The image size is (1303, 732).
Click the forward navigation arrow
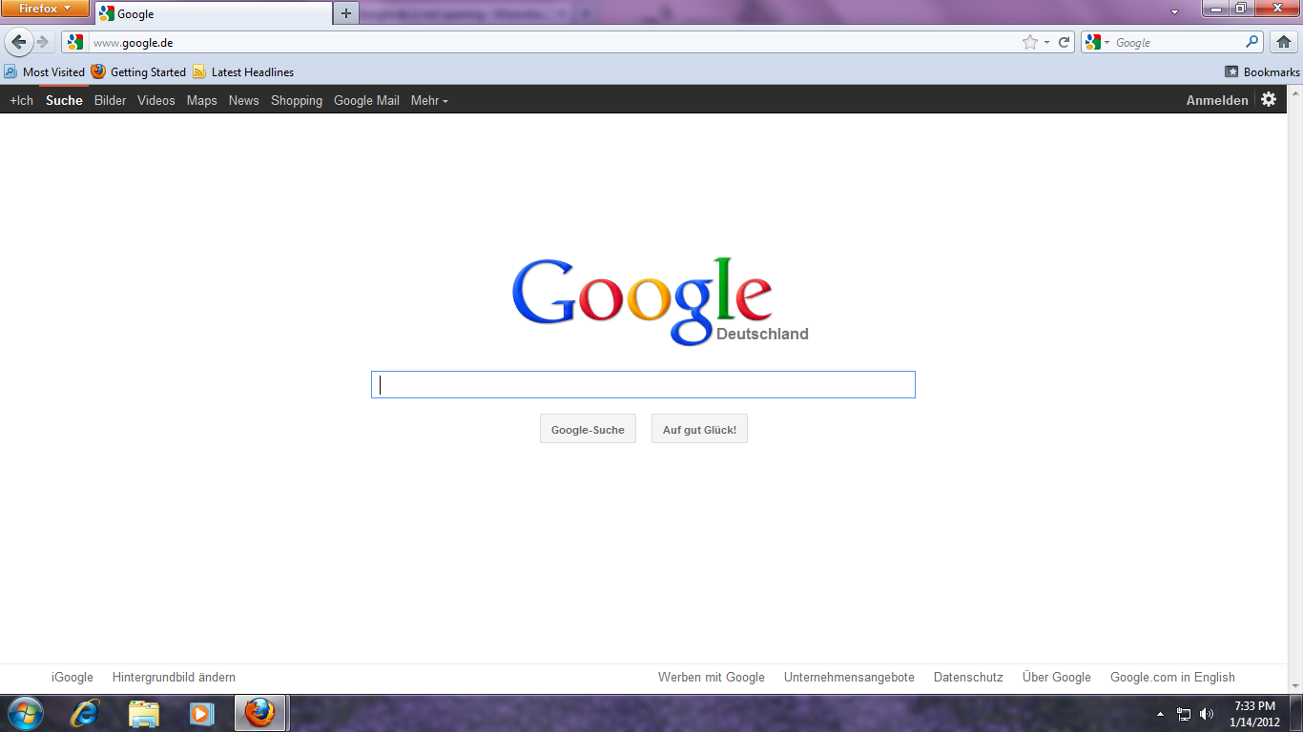[x=43, y=42]
